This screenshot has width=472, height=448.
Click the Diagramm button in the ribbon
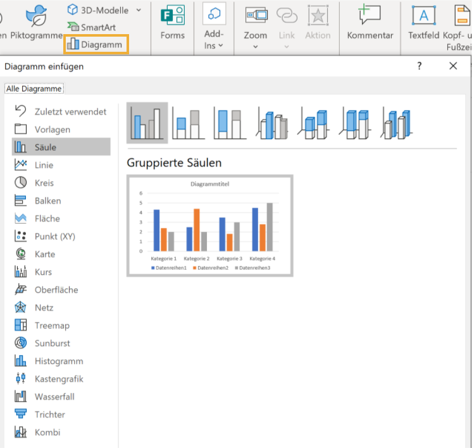pos(96,44)
